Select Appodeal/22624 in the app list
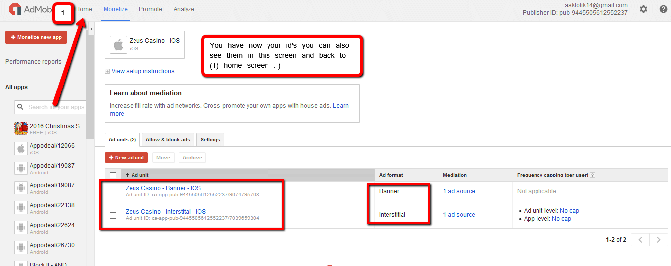Viewport: 671px width, 266px height. coord(52,225)
